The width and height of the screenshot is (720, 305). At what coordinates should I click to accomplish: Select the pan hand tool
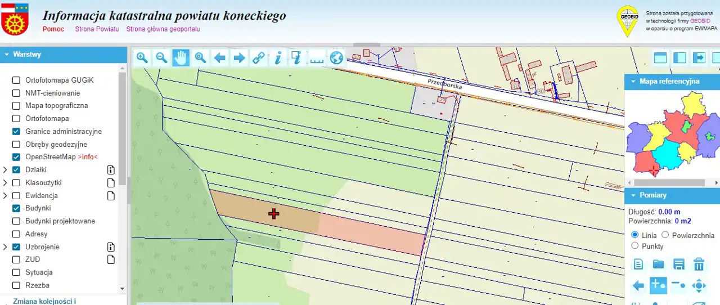181,57
